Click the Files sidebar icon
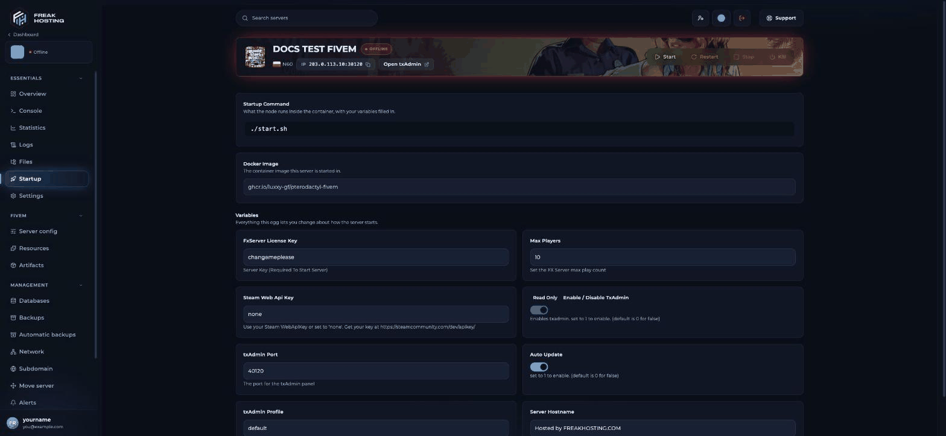 [13, 162]
